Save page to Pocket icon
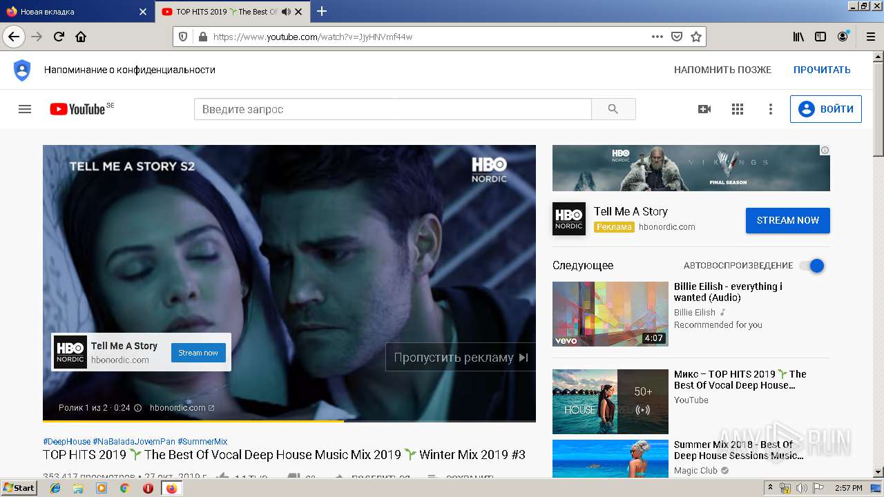The width and height of the screenshot is (884, 497). (677, 37)
